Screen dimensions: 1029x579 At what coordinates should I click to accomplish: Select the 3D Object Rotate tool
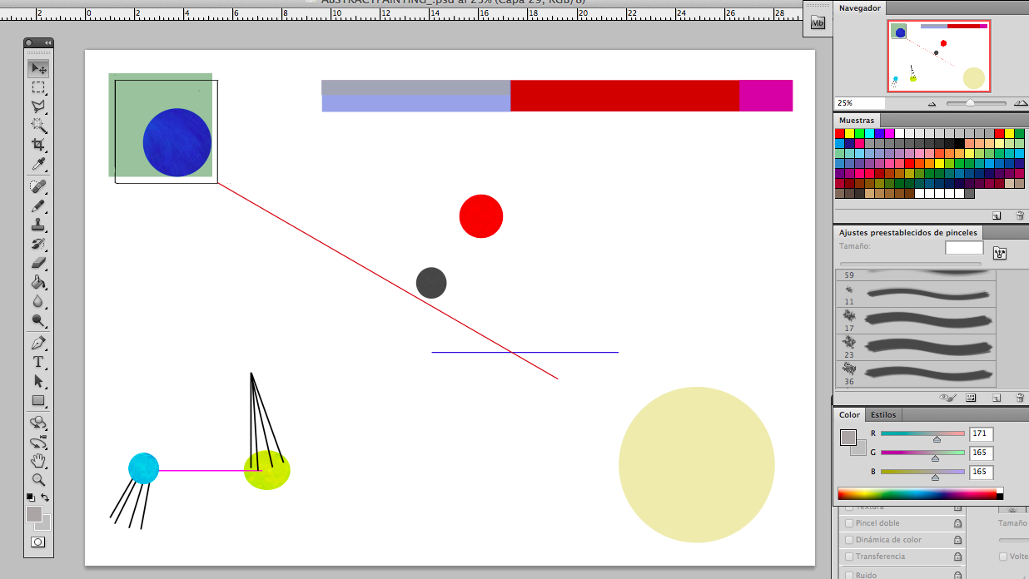pos(38,423)
